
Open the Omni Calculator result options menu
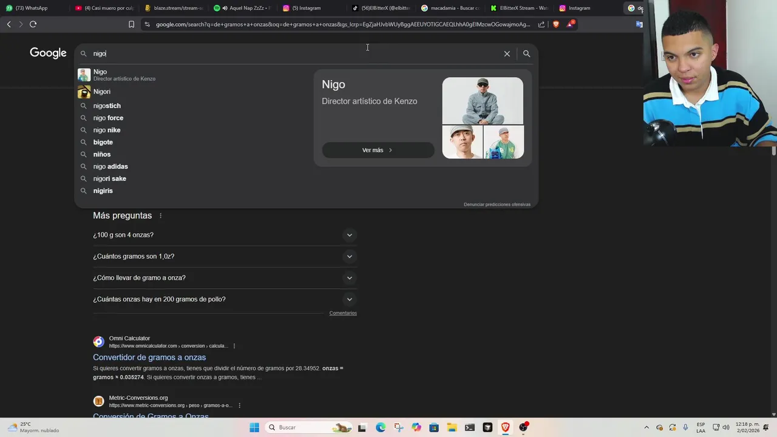point(234,346)
